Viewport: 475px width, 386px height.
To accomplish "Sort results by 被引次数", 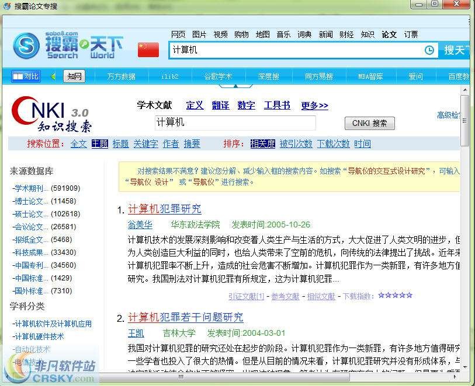I will click(x=296, y=143).
